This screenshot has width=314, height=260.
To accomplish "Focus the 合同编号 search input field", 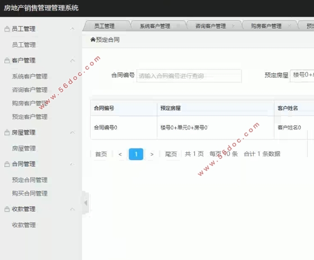I will point(189,76).
